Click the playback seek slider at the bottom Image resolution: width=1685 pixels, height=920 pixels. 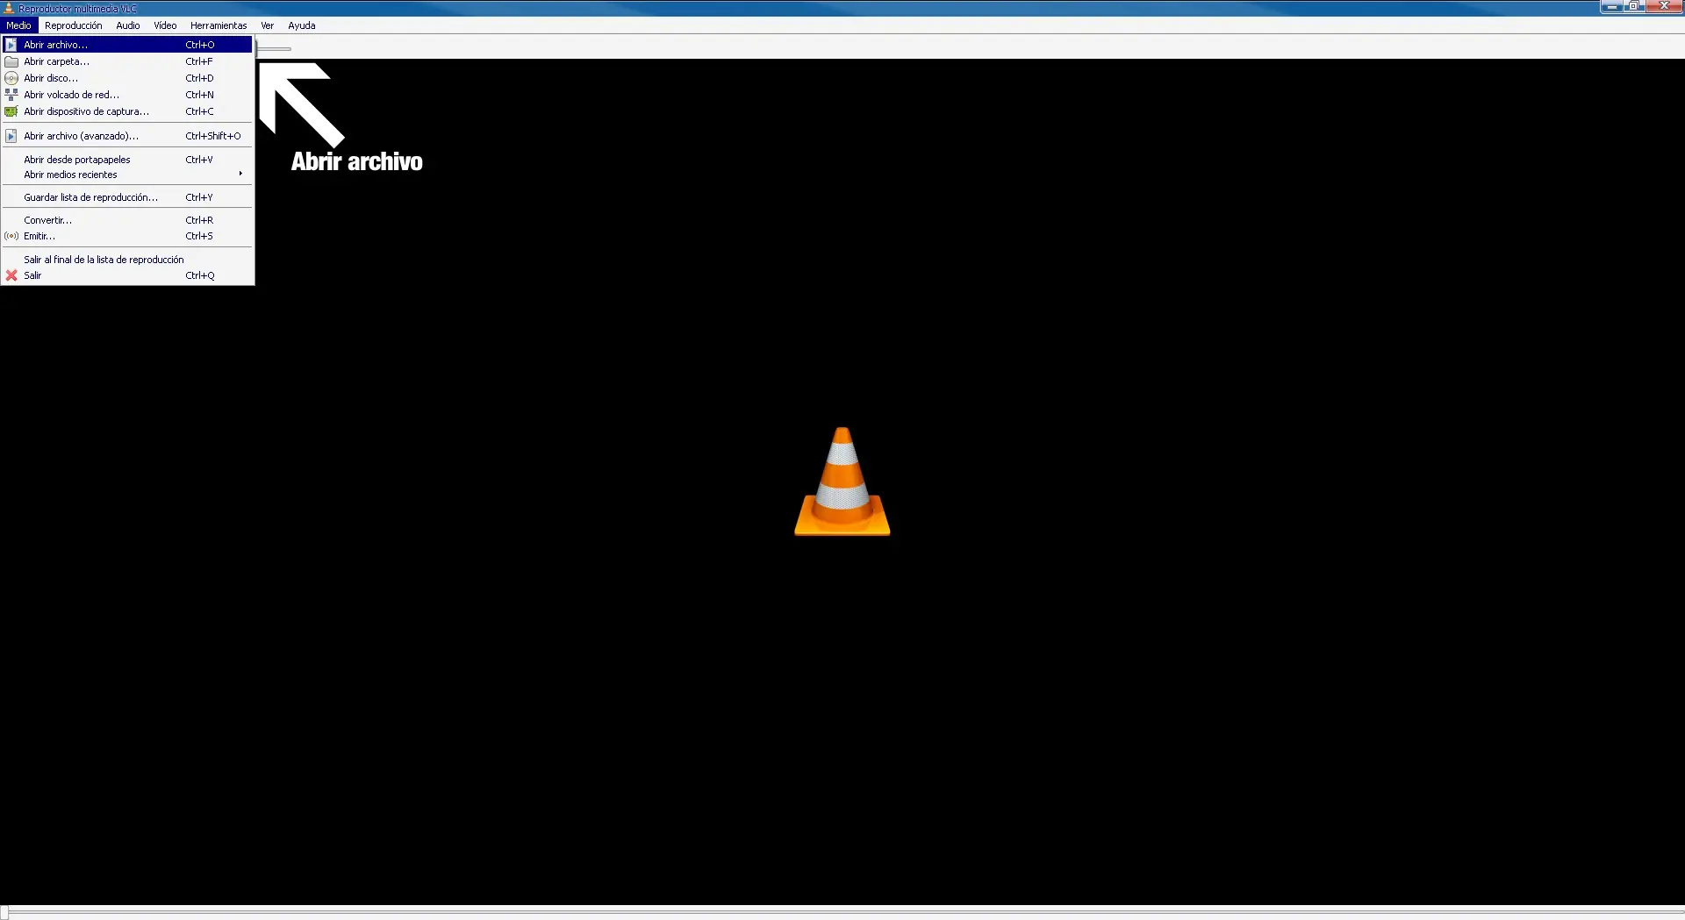tap(842, 912)
